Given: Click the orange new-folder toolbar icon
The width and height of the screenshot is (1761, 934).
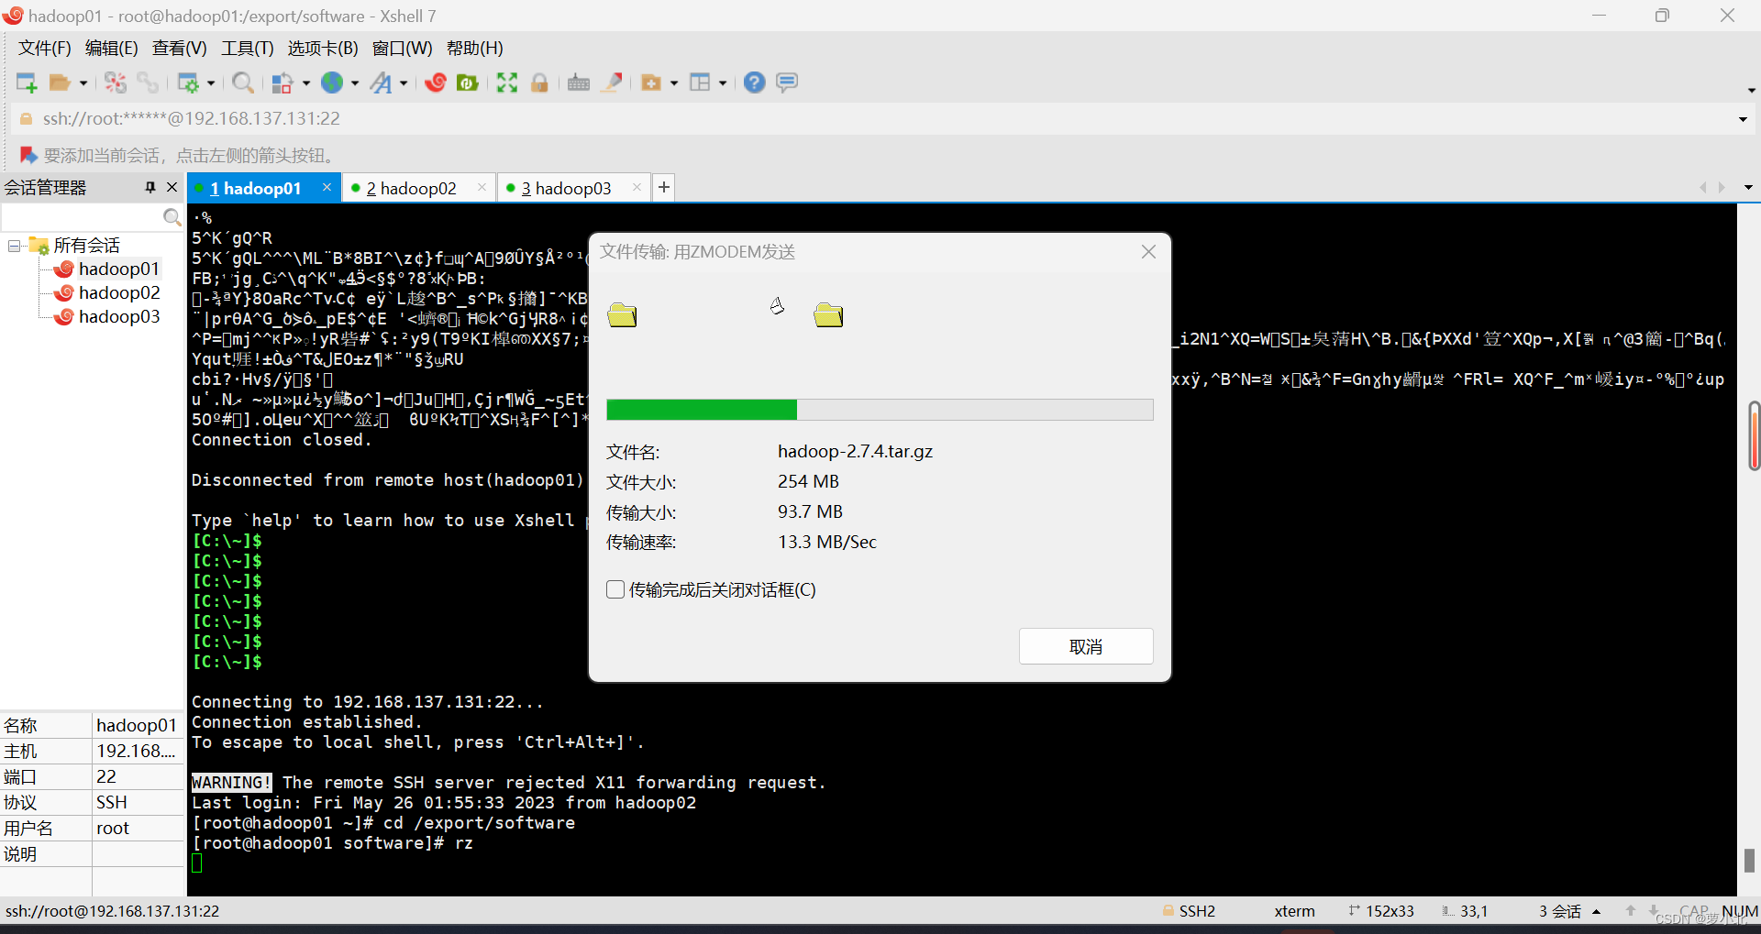Looking at the screenshot, I should [x=651, y=82].
